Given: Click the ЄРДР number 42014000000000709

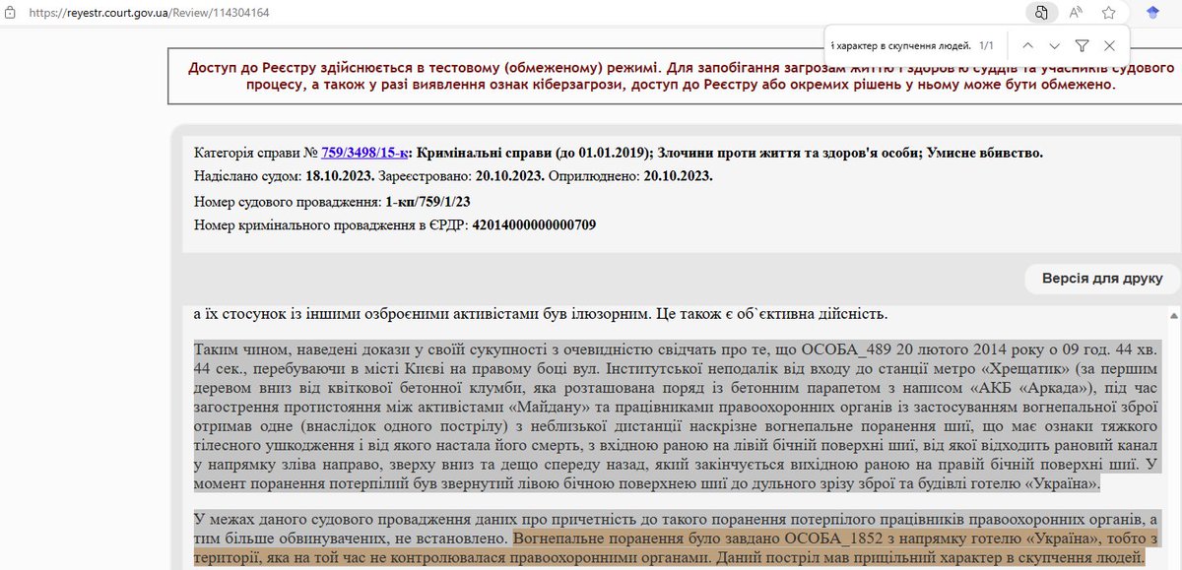Looking at the screenshot, I should click(x=534, y=224).
